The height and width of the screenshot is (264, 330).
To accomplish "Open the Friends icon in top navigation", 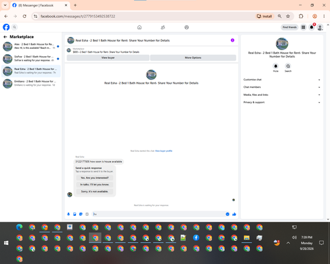I will (x=163, y=27).
